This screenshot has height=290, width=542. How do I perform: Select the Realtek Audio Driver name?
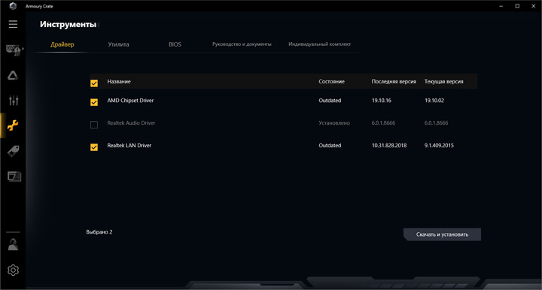[x=131, y=122]
